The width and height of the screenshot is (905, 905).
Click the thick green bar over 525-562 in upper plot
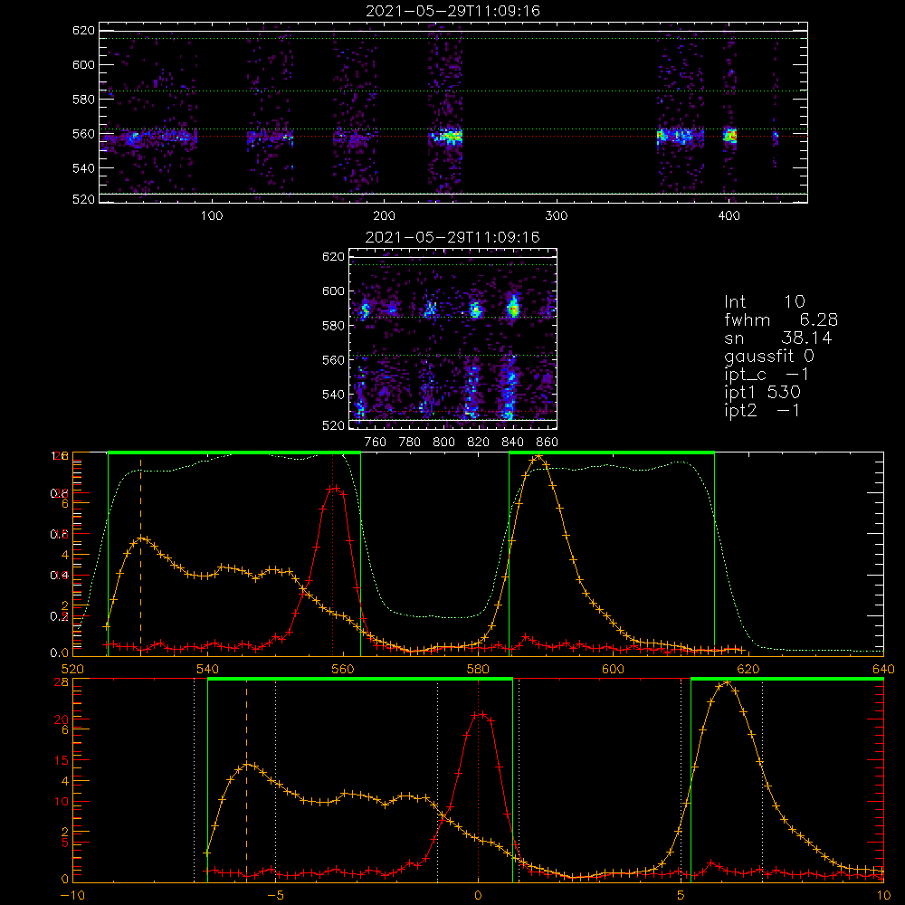tap(234, 452)
